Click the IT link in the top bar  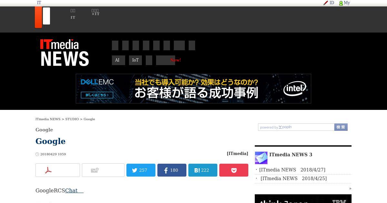39,3
